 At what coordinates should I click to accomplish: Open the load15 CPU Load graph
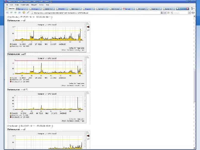(47, 107)
